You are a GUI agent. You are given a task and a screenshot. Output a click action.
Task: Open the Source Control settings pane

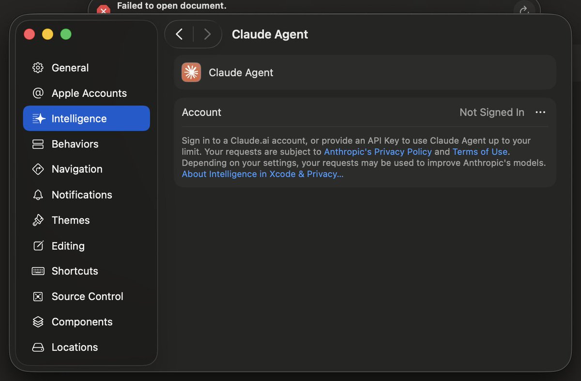click(87, 296)
